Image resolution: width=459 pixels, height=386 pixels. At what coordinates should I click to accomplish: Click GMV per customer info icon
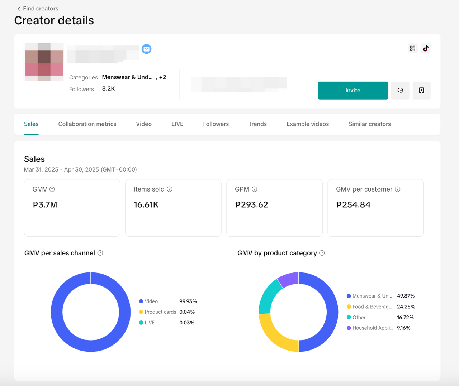[x=397, y=189]
